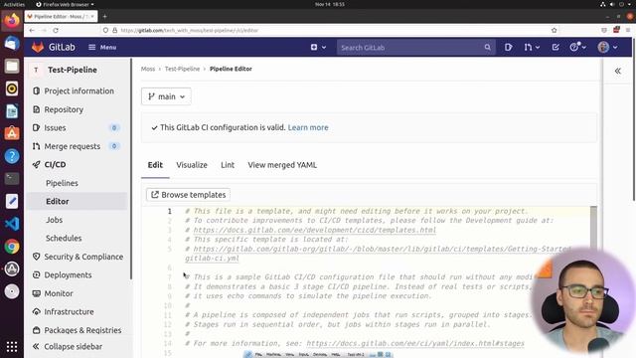636x358 pixels.
Task: Click the Learn more link
Action: tap(308, 127)
